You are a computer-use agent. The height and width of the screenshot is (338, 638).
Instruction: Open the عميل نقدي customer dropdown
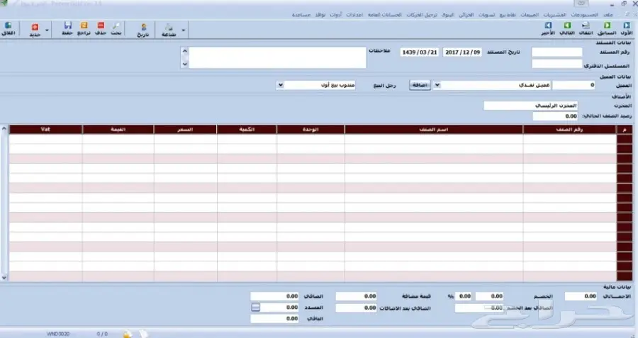coord(436,84)
